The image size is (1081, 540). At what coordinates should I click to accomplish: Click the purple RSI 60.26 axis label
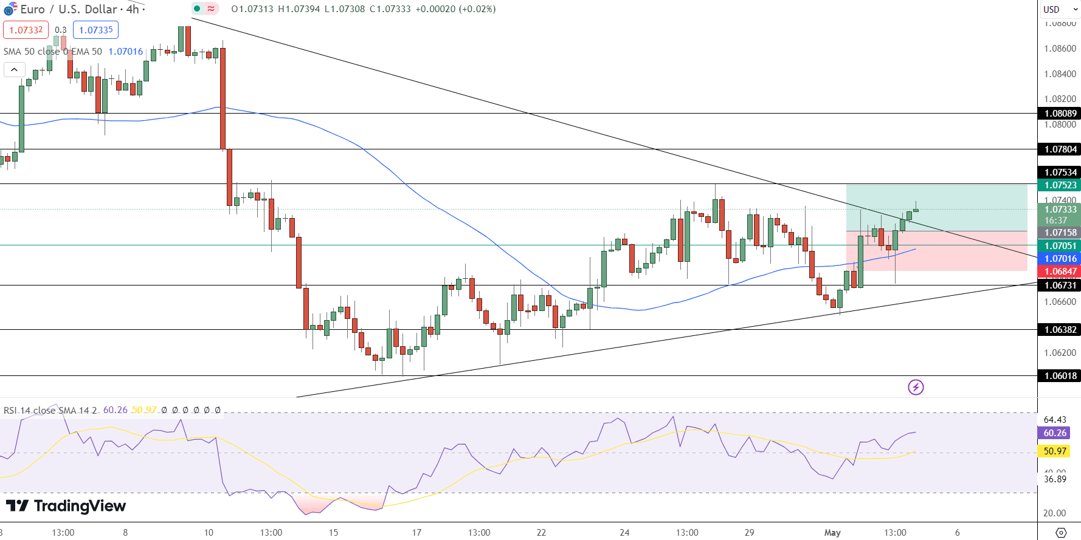(1054, 433)
